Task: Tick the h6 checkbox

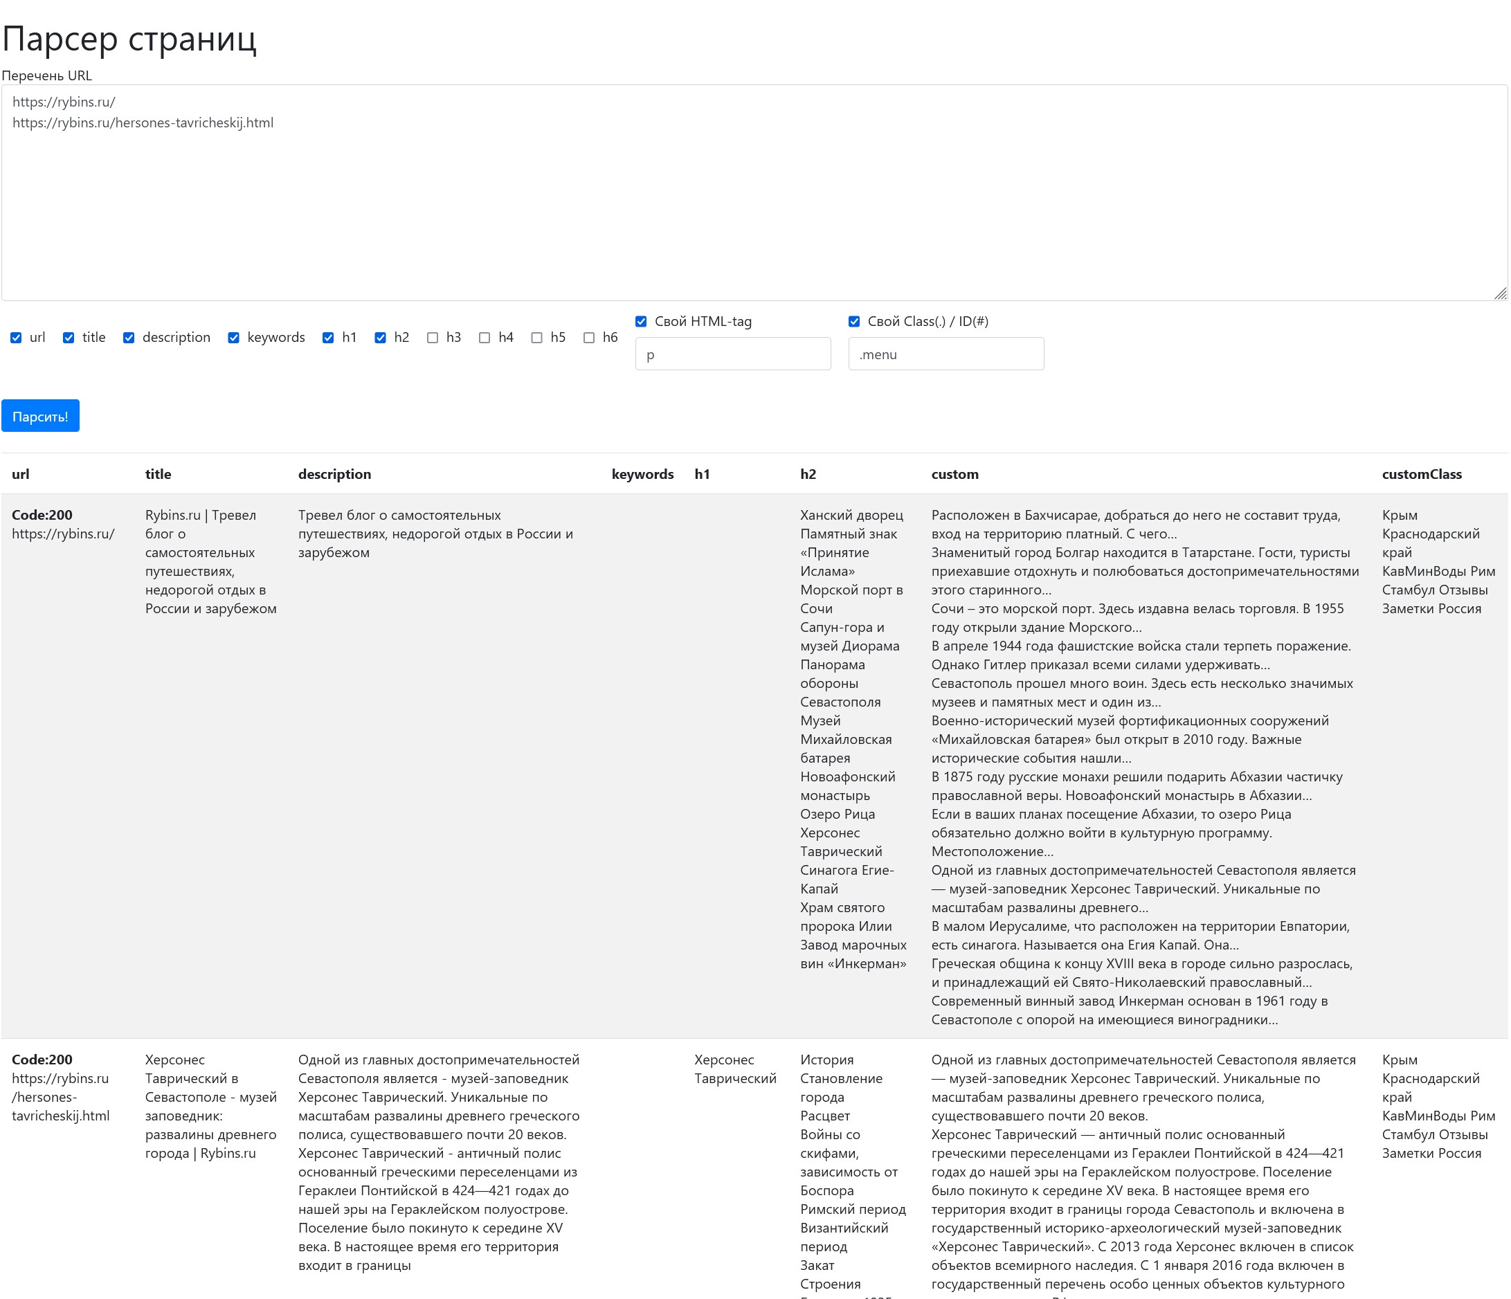Action: [x=589, y=338]
